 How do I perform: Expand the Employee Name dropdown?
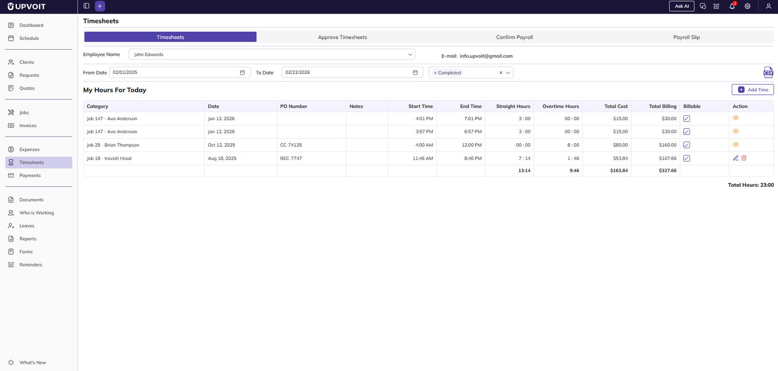click(x=410, y=54)
